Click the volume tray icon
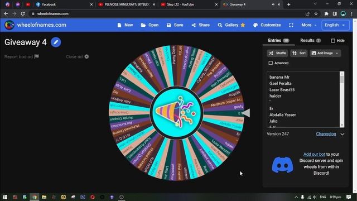 pos(315,197)
